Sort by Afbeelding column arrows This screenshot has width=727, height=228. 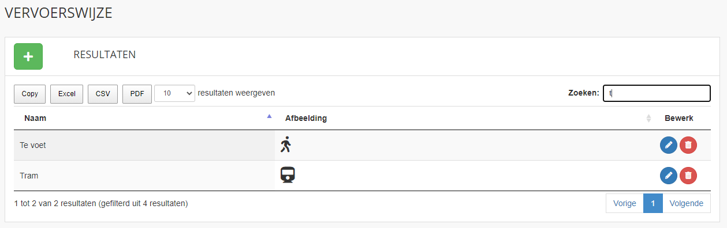[648, 118]
